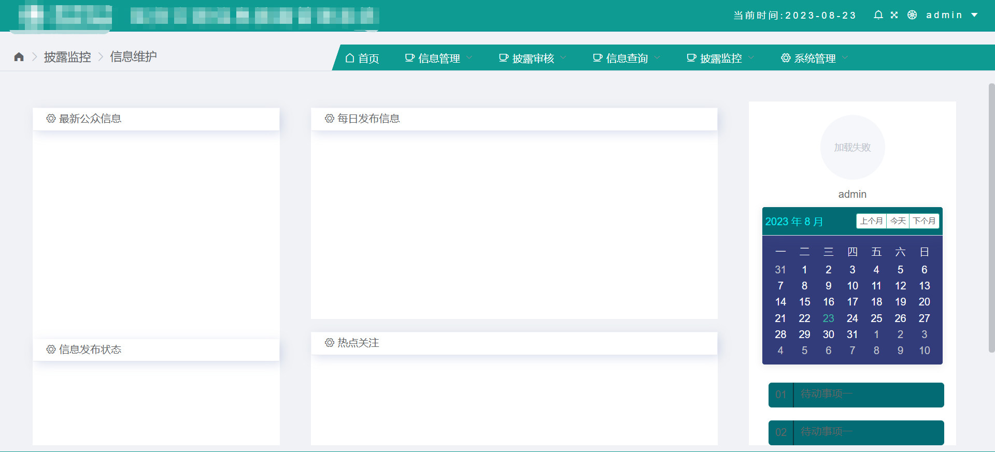Select highlighted date 23 in calendar
Screen dimensions: 995x452
click(828, 318)
